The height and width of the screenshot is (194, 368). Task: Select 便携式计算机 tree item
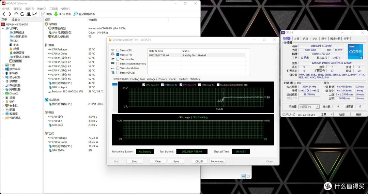point(21,57)
